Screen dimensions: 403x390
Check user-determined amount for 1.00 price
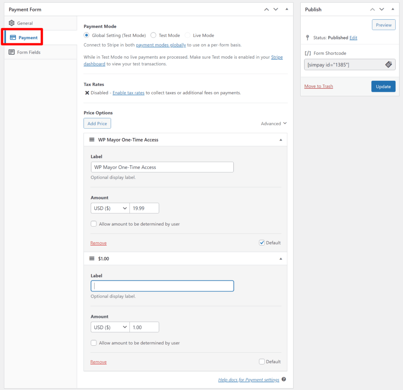tap(94, 343)
